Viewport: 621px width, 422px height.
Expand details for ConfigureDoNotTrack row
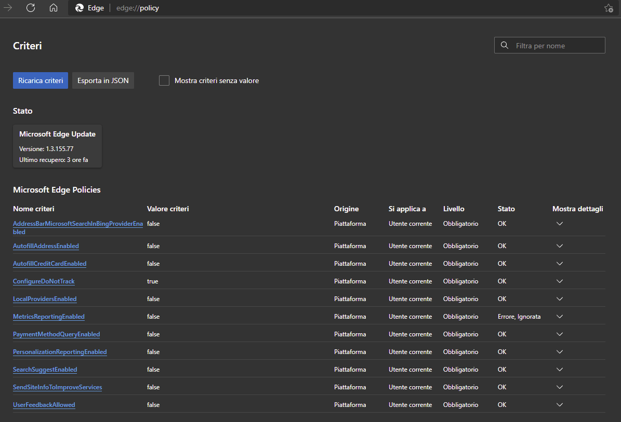(560, 281)
